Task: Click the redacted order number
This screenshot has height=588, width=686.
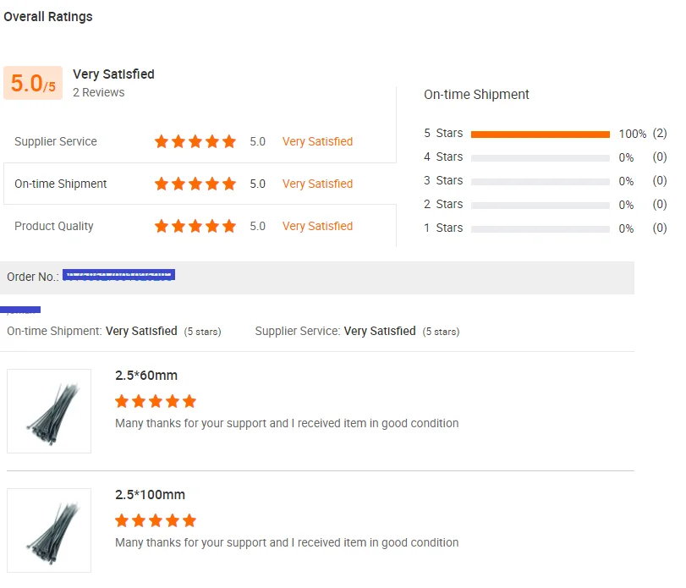Action: click(119, 275)
